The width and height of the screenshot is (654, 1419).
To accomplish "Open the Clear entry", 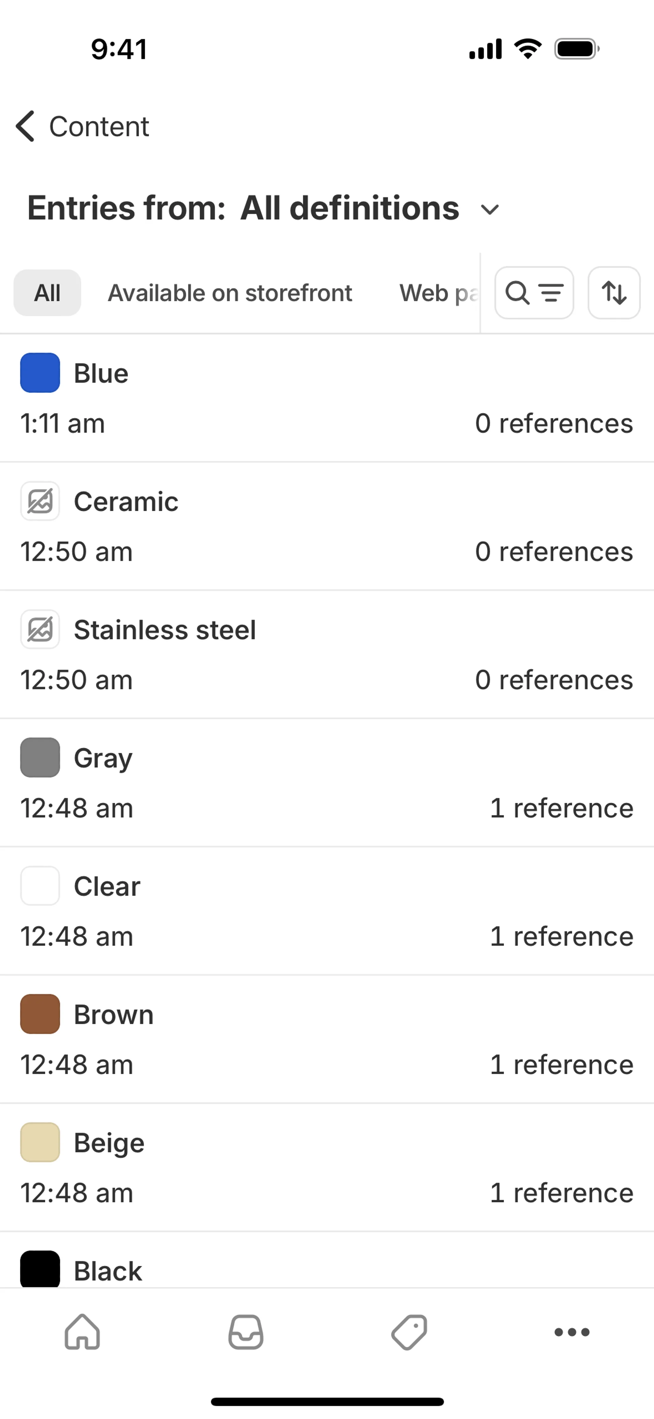I will click(107, 887).
